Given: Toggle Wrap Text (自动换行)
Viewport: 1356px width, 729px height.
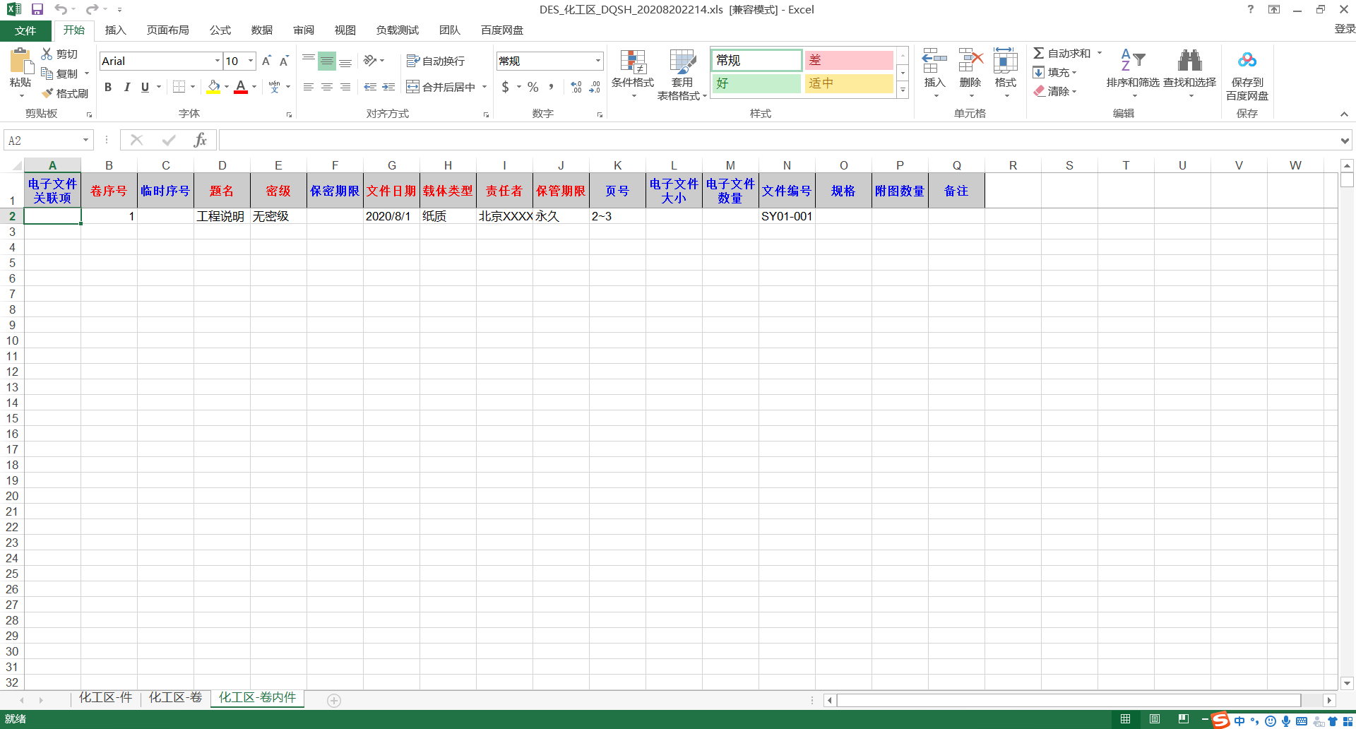Looking at the screenshot, I should click(x=436, y=61).
